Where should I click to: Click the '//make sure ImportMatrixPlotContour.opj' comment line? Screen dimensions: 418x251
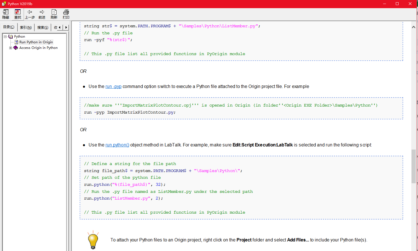click(231, 105)
